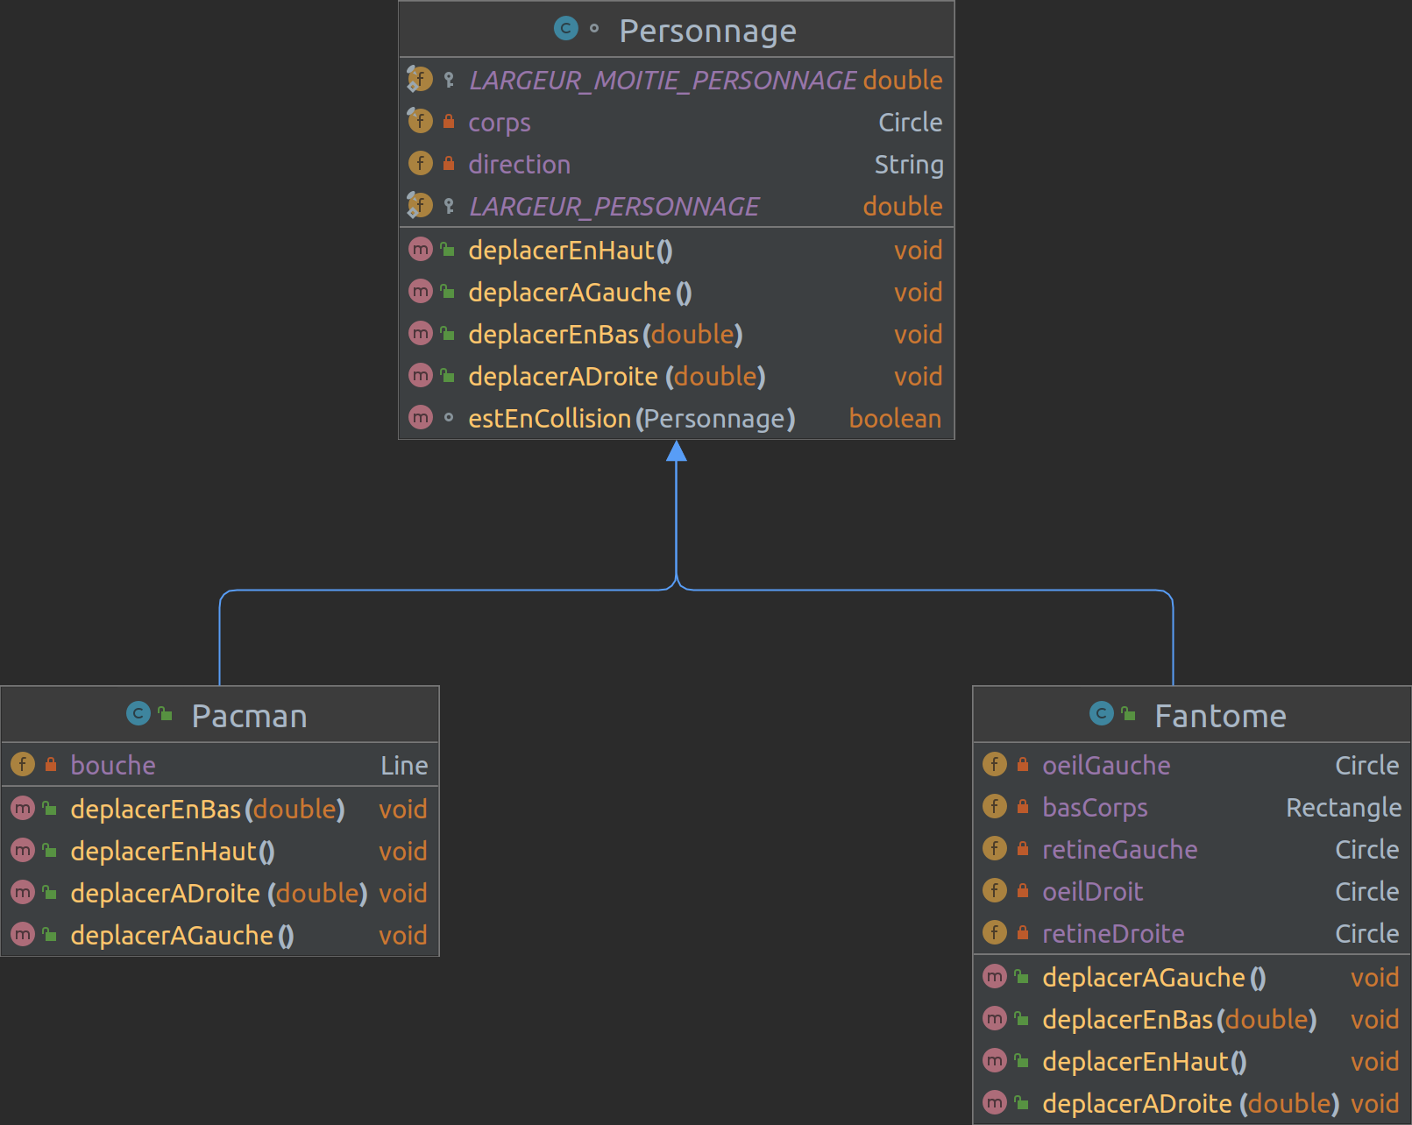1412x1125 pixels.
Task: Select the Fantome class header name
Action: [1220, 716]
